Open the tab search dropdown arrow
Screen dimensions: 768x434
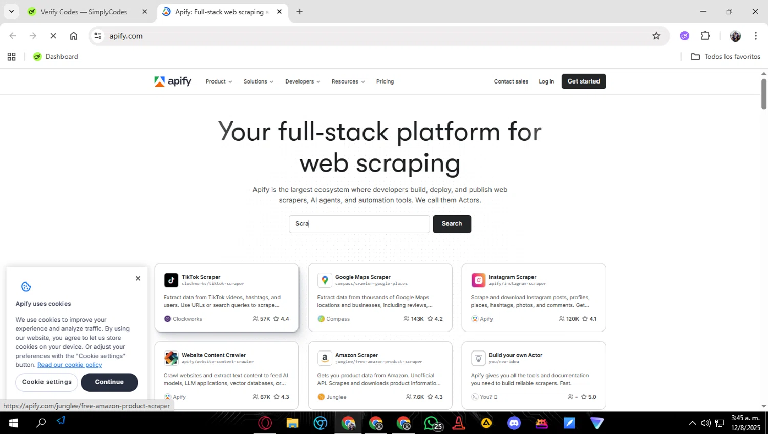coord(11,11)
